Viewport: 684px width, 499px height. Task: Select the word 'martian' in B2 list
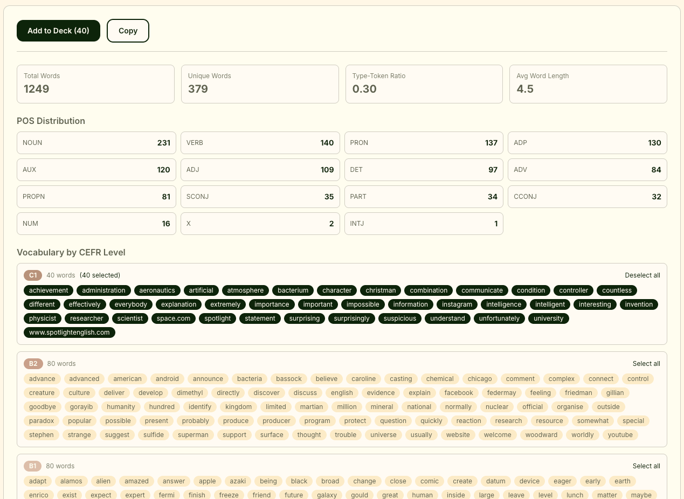[312, 407]
